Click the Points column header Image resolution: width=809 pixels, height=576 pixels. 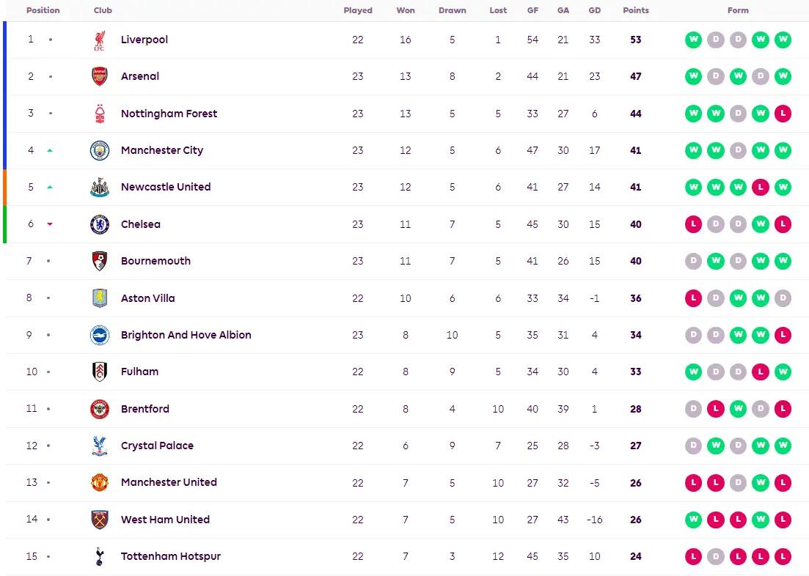pos(636,10)
